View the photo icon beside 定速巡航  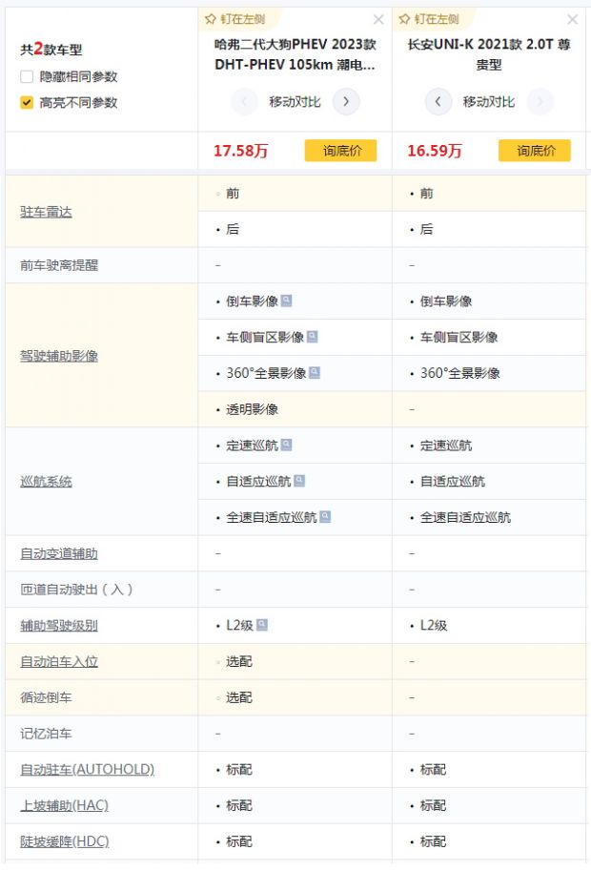[x=286, y=445]
